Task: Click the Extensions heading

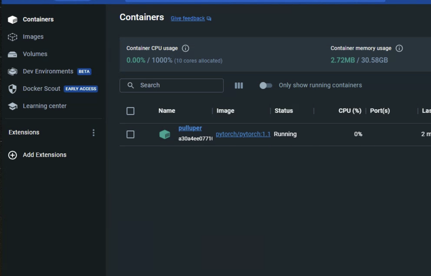Action: pyautogui.click(x=24, y=132)
